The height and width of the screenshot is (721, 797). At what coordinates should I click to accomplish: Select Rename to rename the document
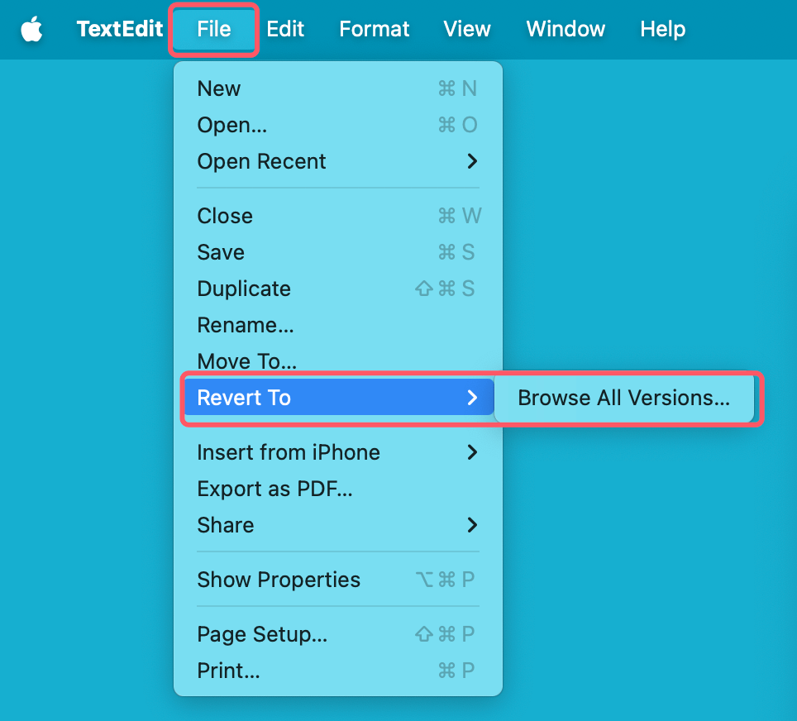point(245,325)
